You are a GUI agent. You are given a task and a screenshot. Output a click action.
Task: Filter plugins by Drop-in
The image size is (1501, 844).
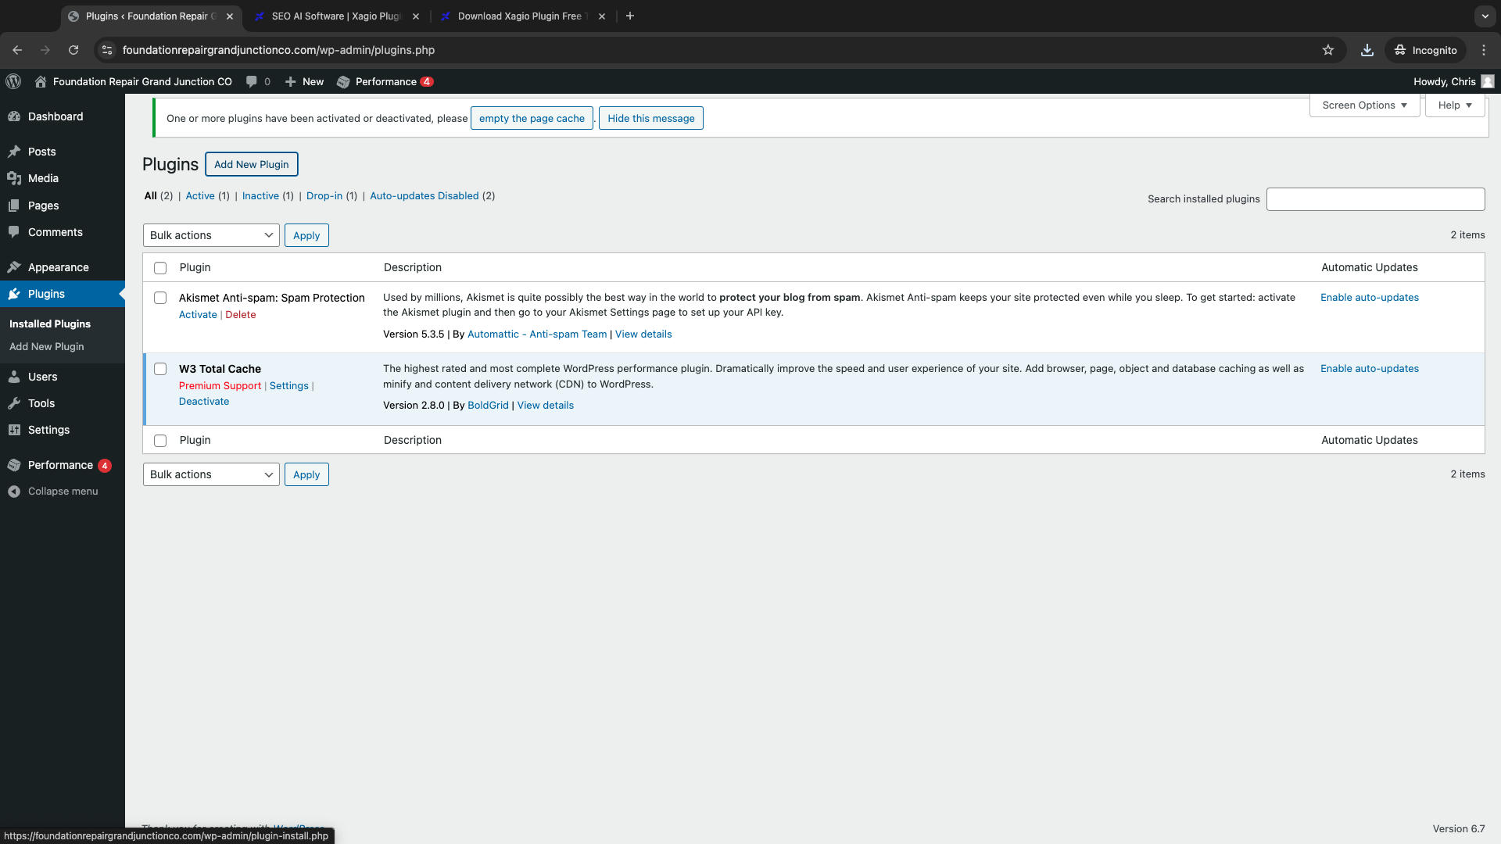click(x=324, y=196)
